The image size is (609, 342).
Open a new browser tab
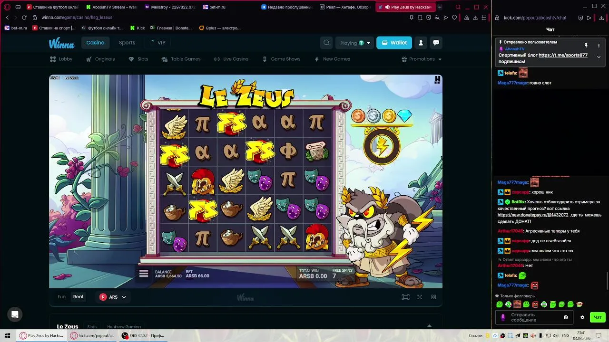coord(440,7)
